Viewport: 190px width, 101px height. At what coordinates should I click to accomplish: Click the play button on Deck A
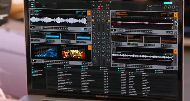pos(32,27)
